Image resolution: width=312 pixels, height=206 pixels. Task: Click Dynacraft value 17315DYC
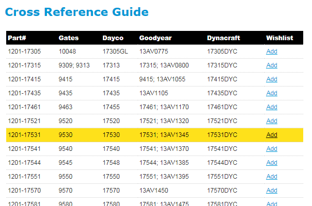coord(222,65)
